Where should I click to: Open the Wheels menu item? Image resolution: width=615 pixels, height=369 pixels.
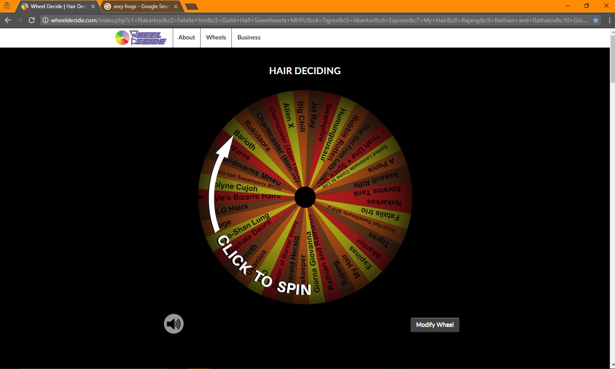pyautogui.click(x=216, y=38)
